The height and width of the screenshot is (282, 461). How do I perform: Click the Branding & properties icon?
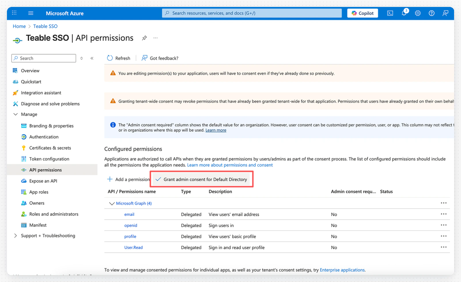(x=24, y=126)
